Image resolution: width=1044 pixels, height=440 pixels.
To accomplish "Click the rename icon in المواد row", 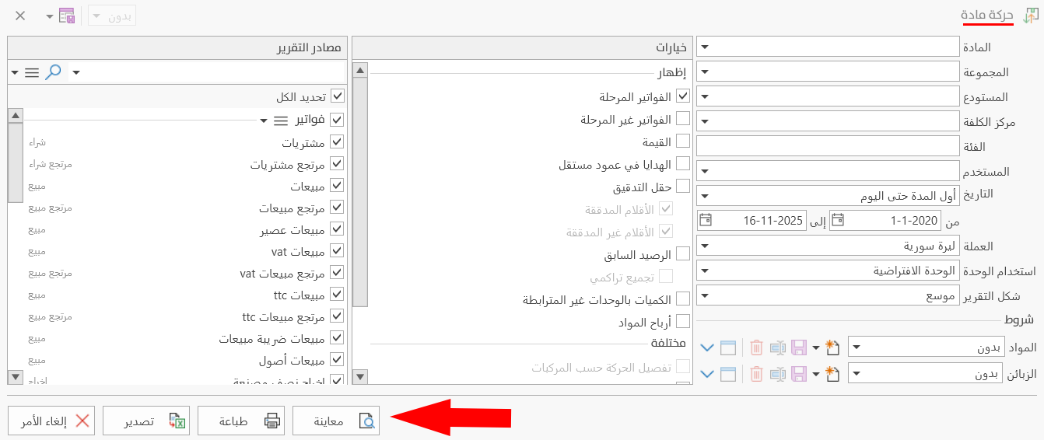I will [778, 347].
